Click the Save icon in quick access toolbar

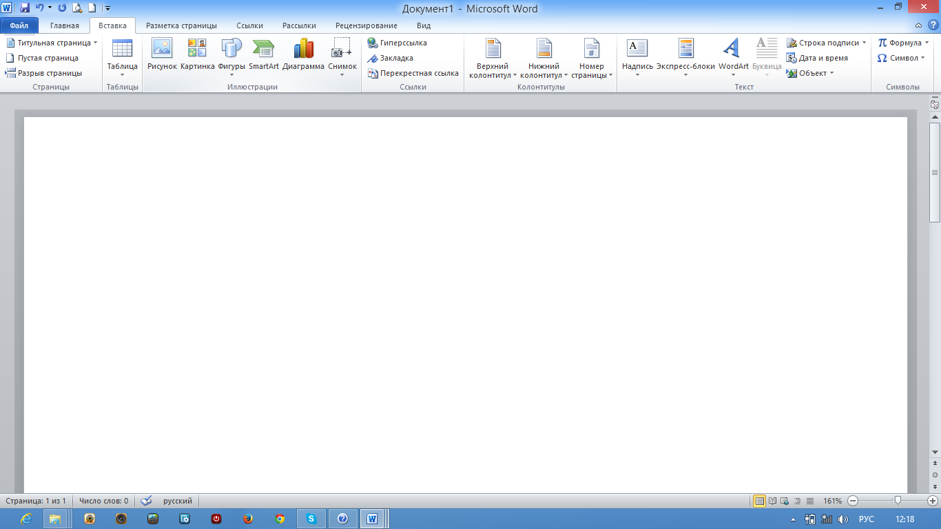[25, 8]
